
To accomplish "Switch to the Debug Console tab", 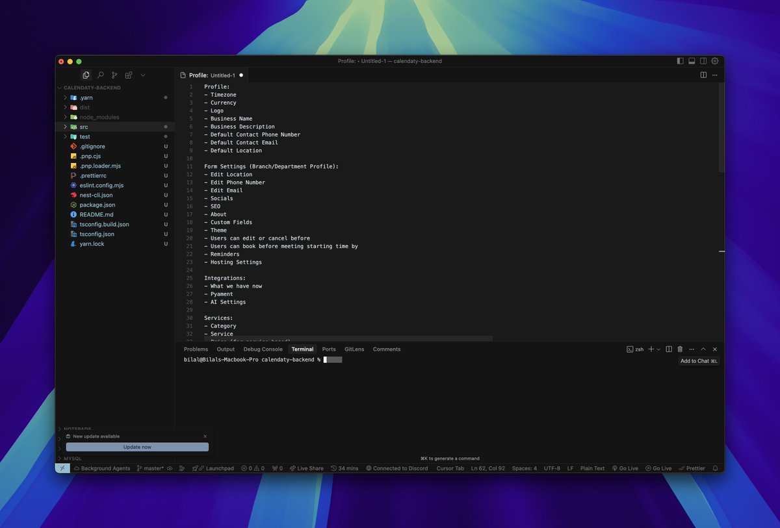I will click(263, 349).
